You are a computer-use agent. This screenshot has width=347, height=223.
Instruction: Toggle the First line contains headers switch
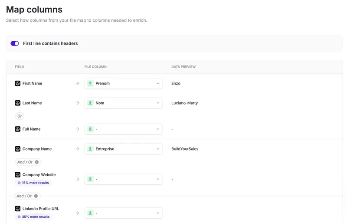[15, 43]
